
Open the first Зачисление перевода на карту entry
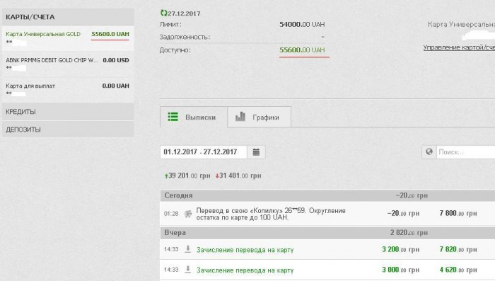(245, 250)
